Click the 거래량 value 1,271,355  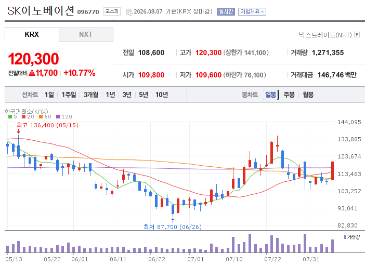pyautogui.click(x=328, y=53)
